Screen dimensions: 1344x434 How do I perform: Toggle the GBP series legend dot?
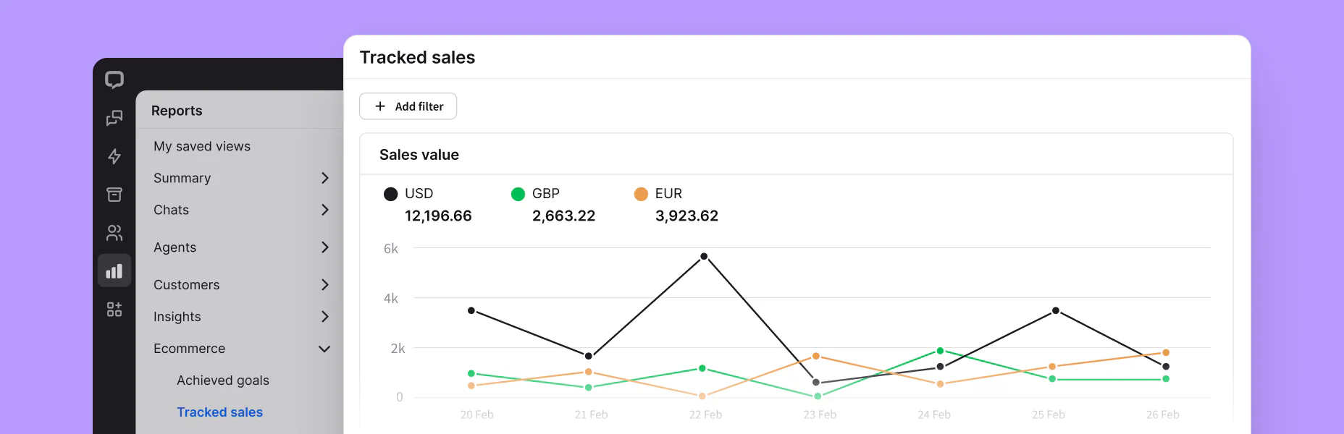518,194
